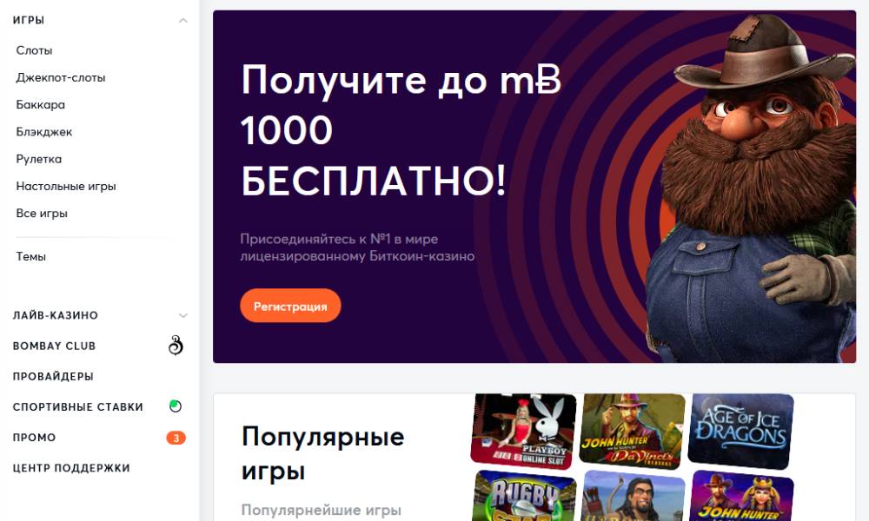Choose Рулетка from the games list
This screenshot has height=521, width=869.
pos(39,159)
